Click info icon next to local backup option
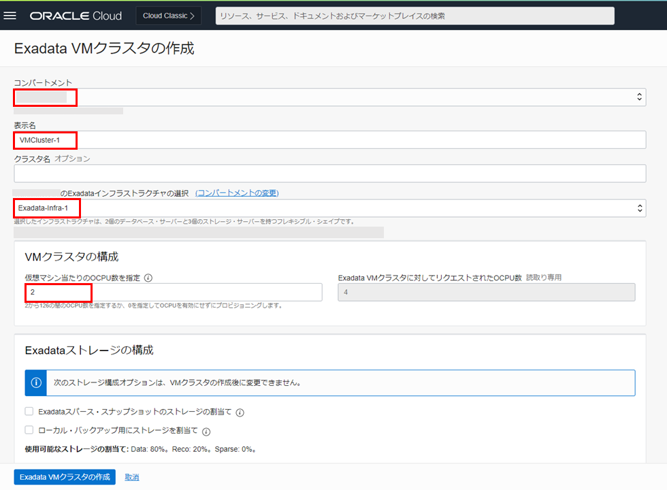 206,431
